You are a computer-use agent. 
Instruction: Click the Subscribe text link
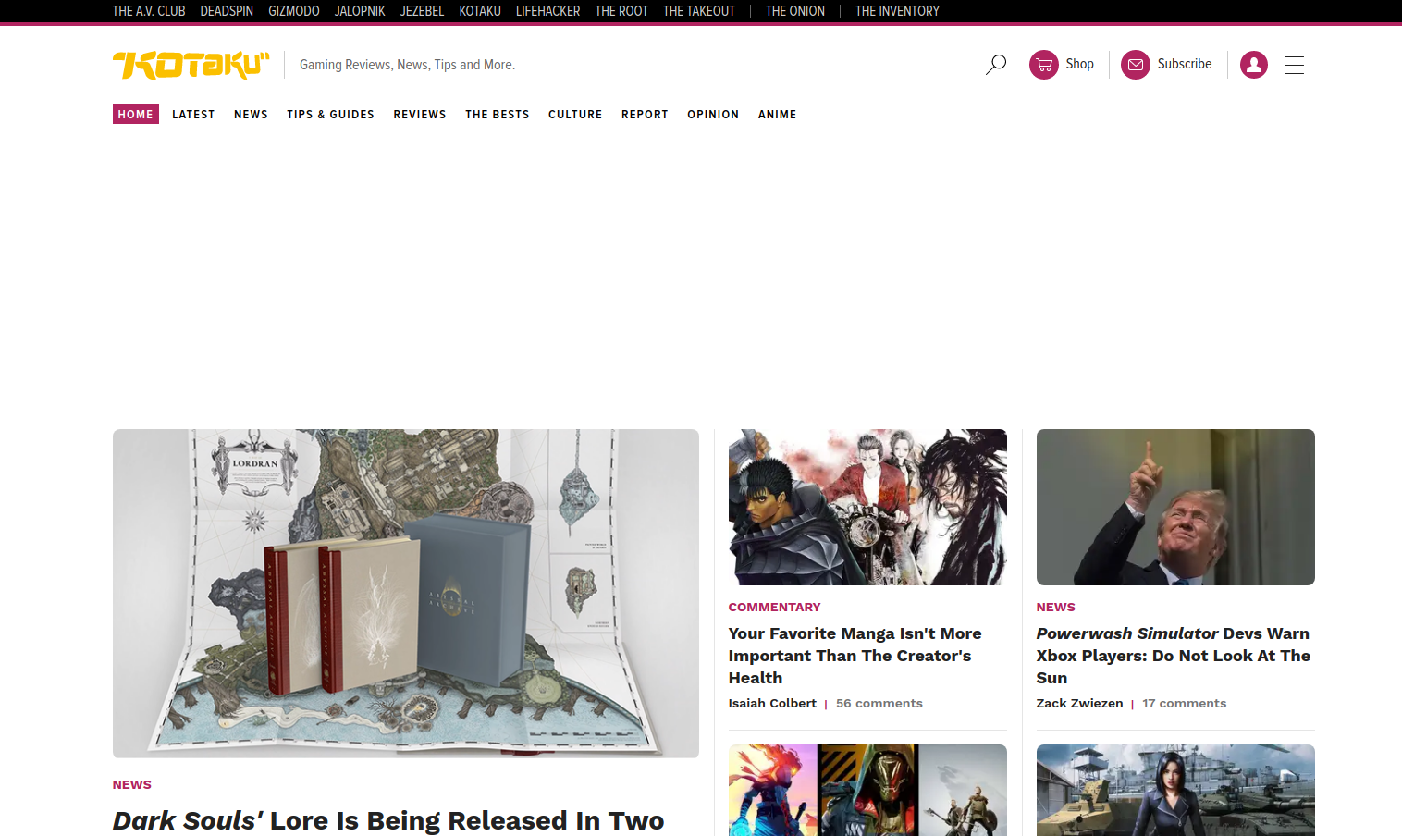point(1185,64)
